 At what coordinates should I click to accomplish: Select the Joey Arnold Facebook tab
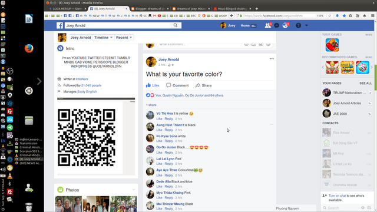click(x=108, y=9)
